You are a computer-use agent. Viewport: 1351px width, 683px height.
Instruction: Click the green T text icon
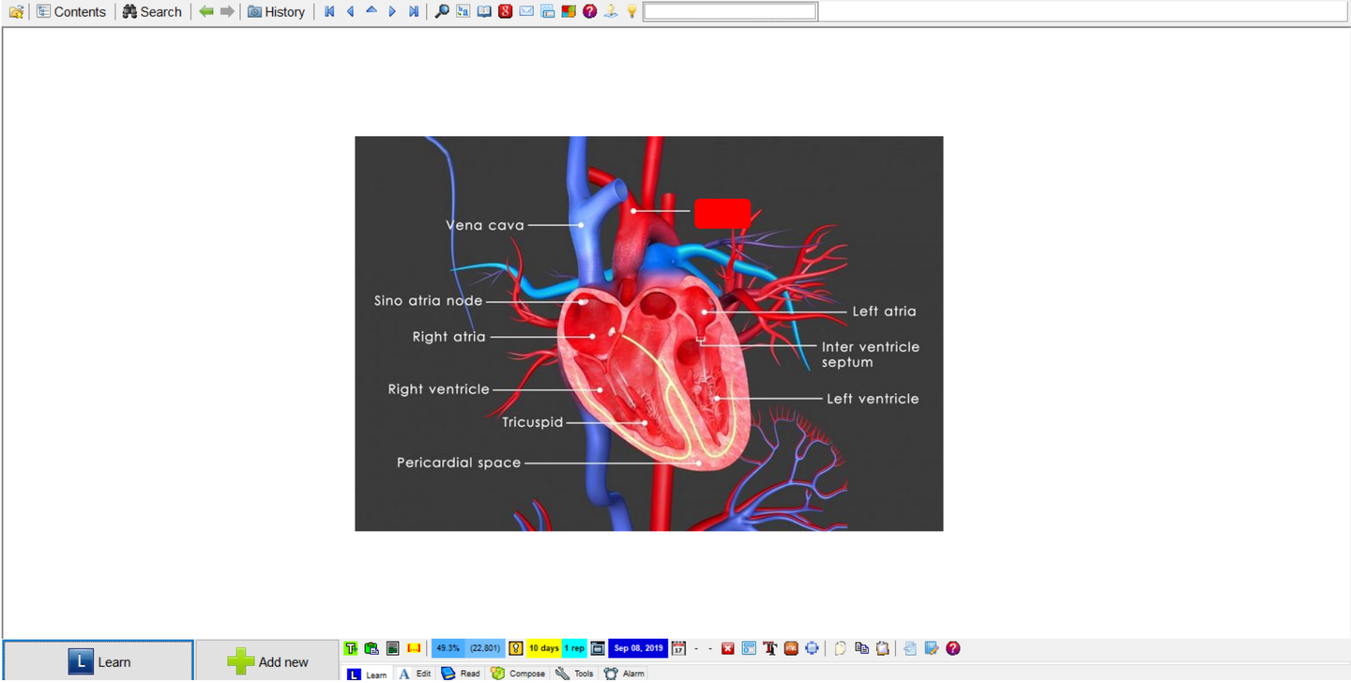point(351,648)
